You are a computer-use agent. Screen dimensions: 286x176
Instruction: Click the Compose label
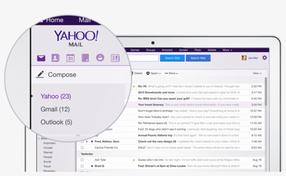(62, 74)
